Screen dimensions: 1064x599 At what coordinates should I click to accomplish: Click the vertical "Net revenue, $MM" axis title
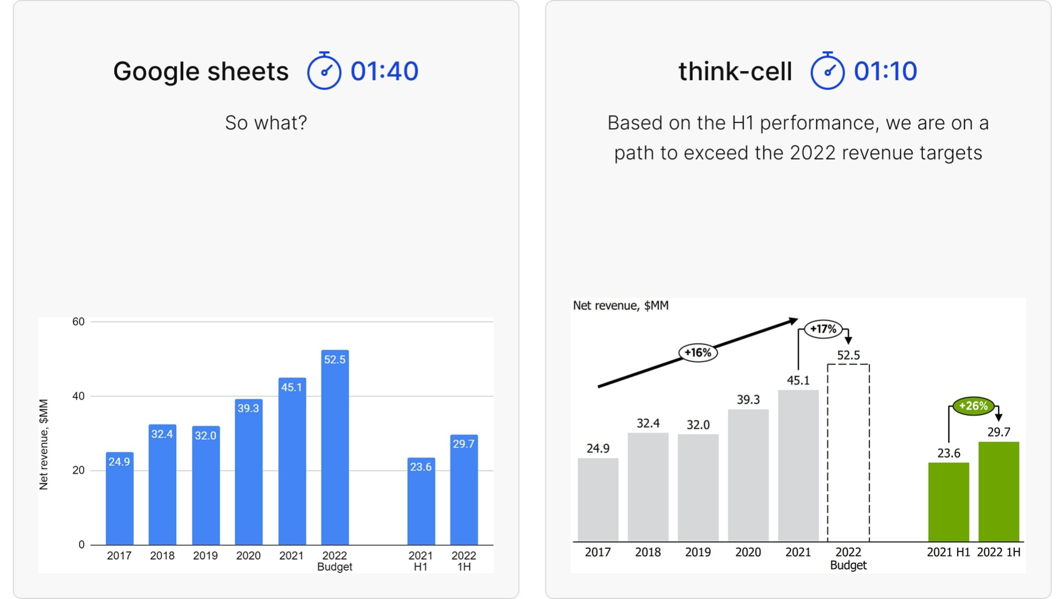point(44,445)
